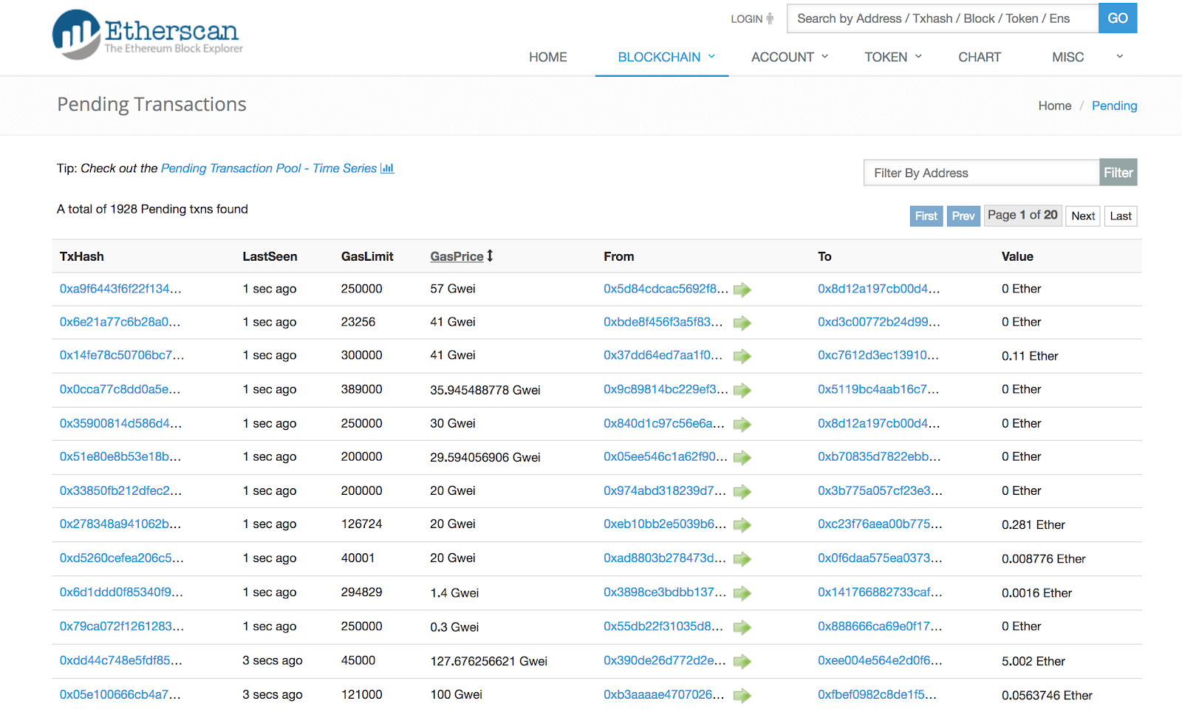Click the Prev page button
The image size is (1182, 712).
pyautogui.click(x=963, y=216)
